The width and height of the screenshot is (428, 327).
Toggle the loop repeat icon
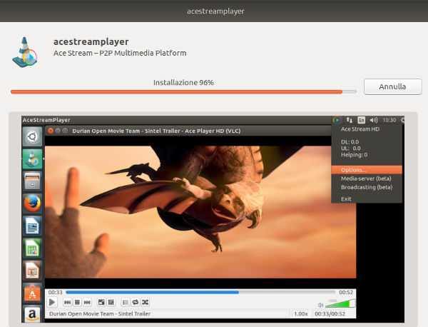(x=135, y=302)
